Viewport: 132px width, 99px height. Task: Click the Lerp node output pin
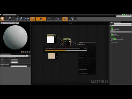coord(69,41)
